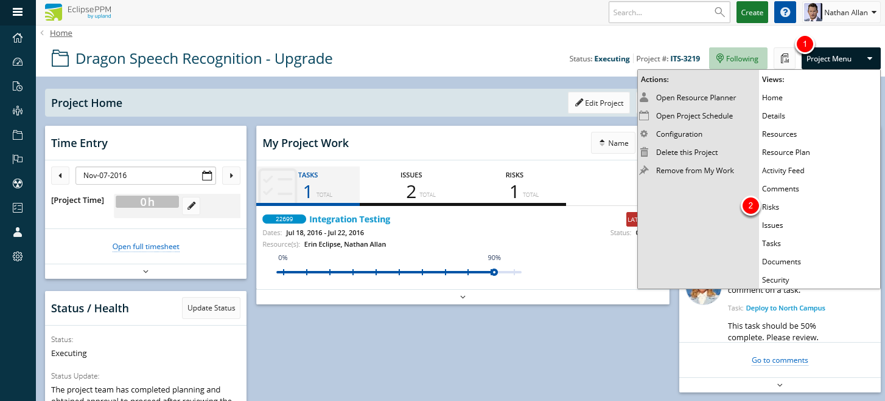The width and height of the screenshot is (885, 401).
Task: Expand the comments panel chevron
Action: [780, 385]
